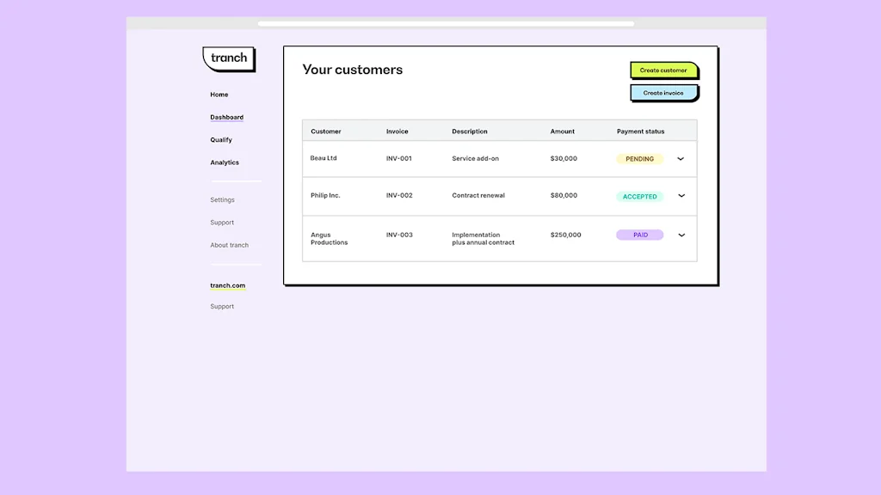Open lower Support link under tranch.com
The height and width of the screenshot is (495, 881).
click(222, 306)
